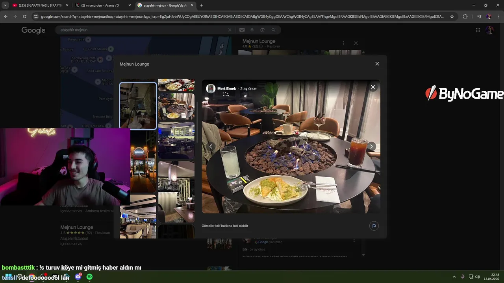
Task: View site information icon in address bar
Action: click(x=36, y=17)
